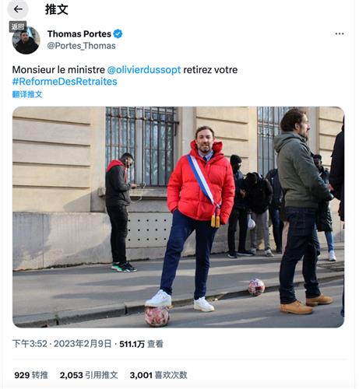
Task: View the 929 转推 retweets list
Action: (x=31, y=375)
